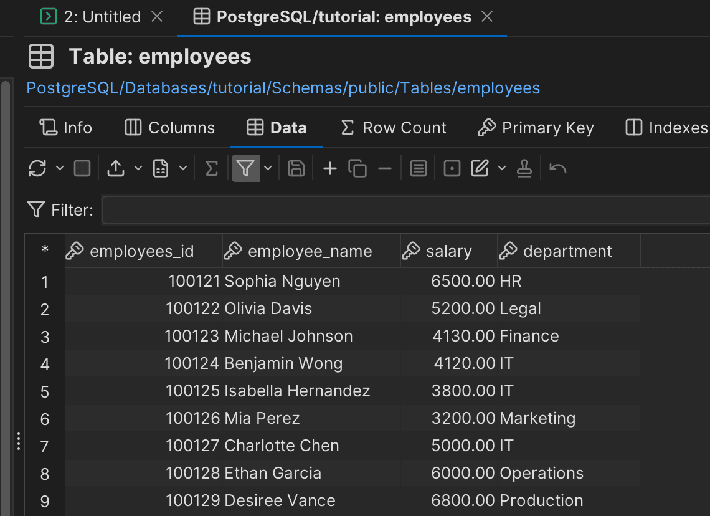Open the export dropdown arrow
This screenshot has width=710, height=516.
138,168
